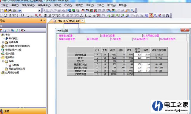The image size is (191, 114).
Task: Click the F5 open contact ladder icon
Action: pos(1,16)
